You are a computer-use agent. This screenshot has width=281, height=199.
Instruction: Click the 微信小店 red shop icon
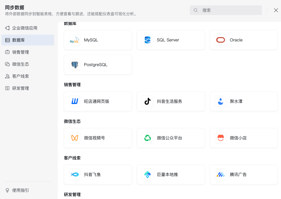coord(220,138)
